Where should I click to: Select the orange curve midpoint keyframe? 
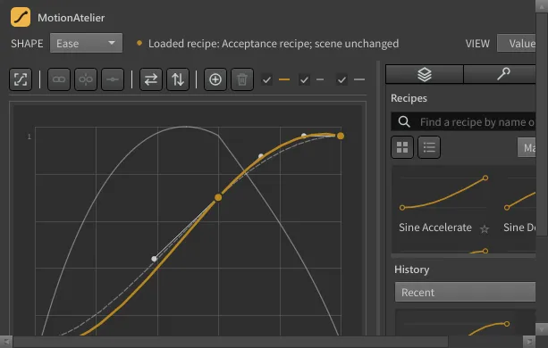pyautogui.click(x=218, y=197)
